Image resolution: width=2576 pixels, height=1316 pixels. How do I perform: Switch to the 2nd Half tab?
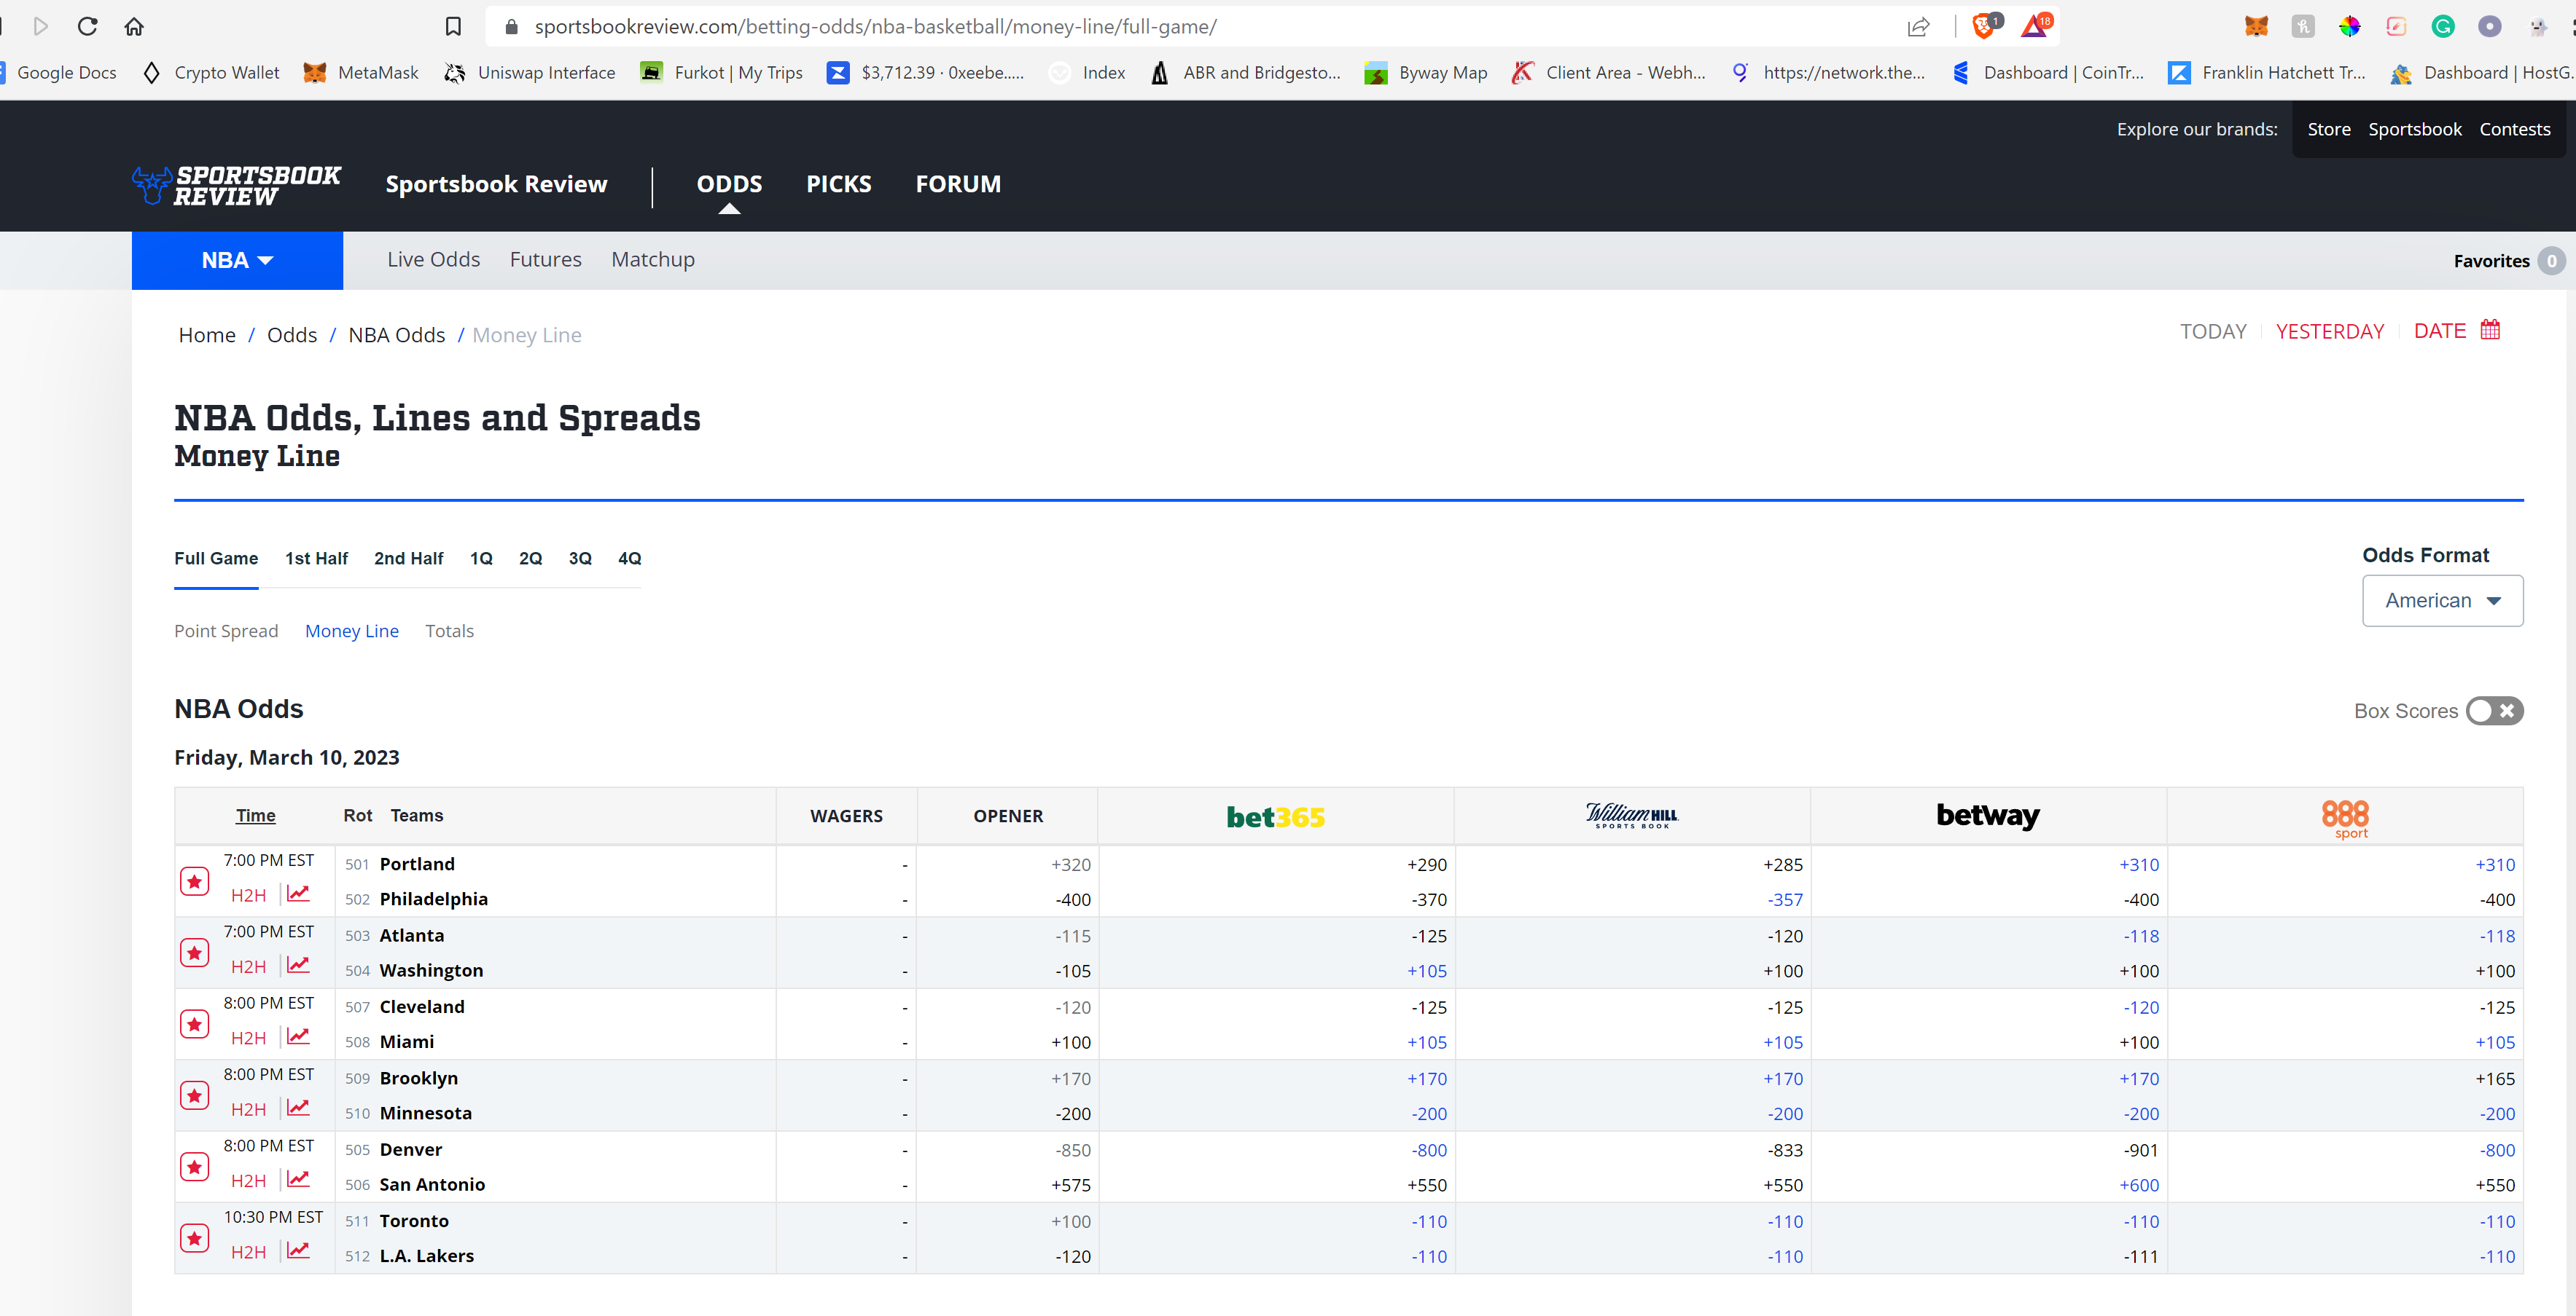pos(408,559)
